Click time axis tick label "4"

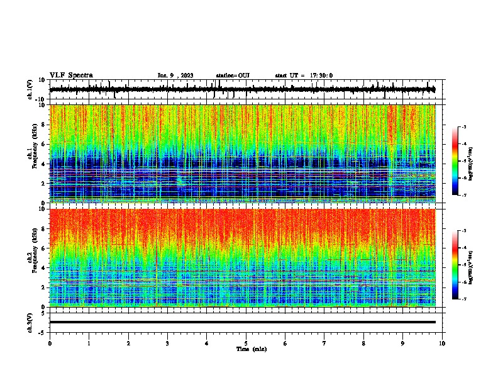click(207, 343)
